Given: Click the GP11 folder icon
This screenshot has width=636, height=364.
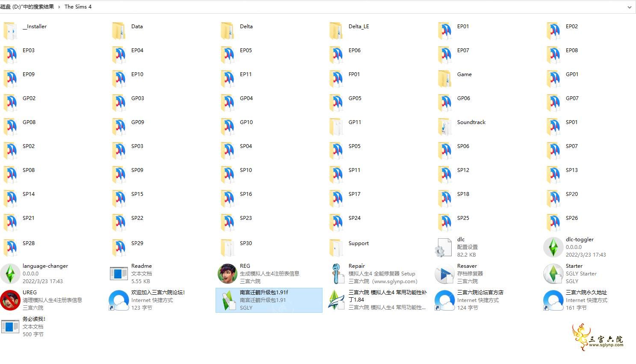Looking at the screenshot, I should coord(336,127).
